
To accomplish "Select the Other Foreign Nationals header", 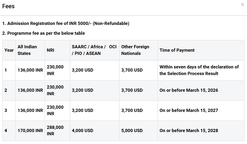I will 135,50.
